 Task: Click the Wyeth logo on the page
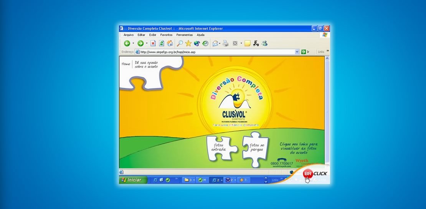(x=302, y=161)
